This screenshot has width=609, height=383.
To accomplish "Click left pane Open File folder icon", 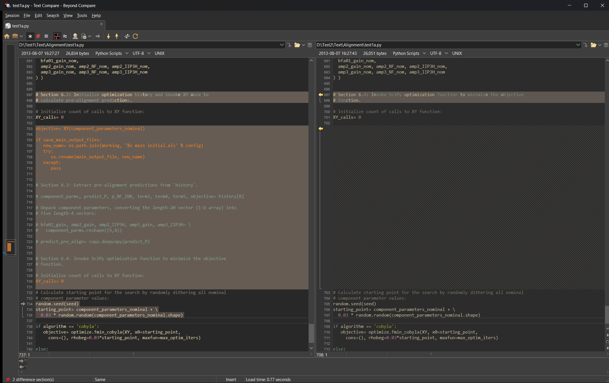I will (x=297, y=45).
